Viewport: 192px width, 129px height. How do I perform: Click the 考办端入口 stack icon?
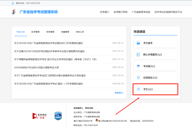[x=138, y=66]
